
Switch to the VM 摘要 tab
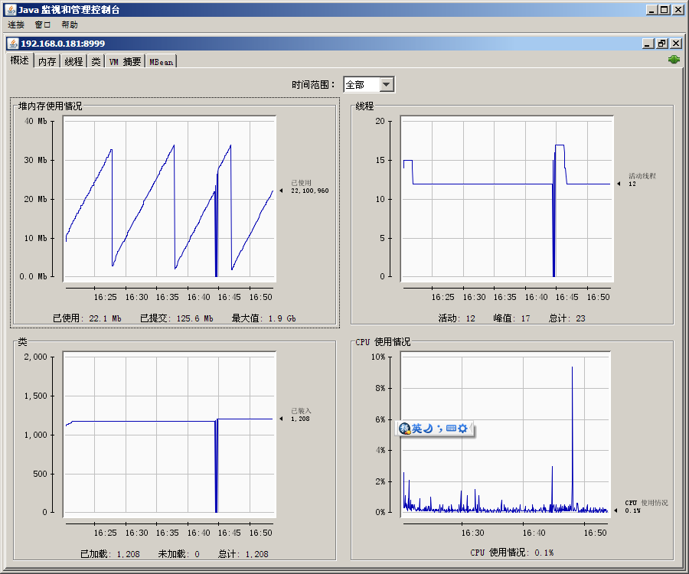[x=125, y=61]
